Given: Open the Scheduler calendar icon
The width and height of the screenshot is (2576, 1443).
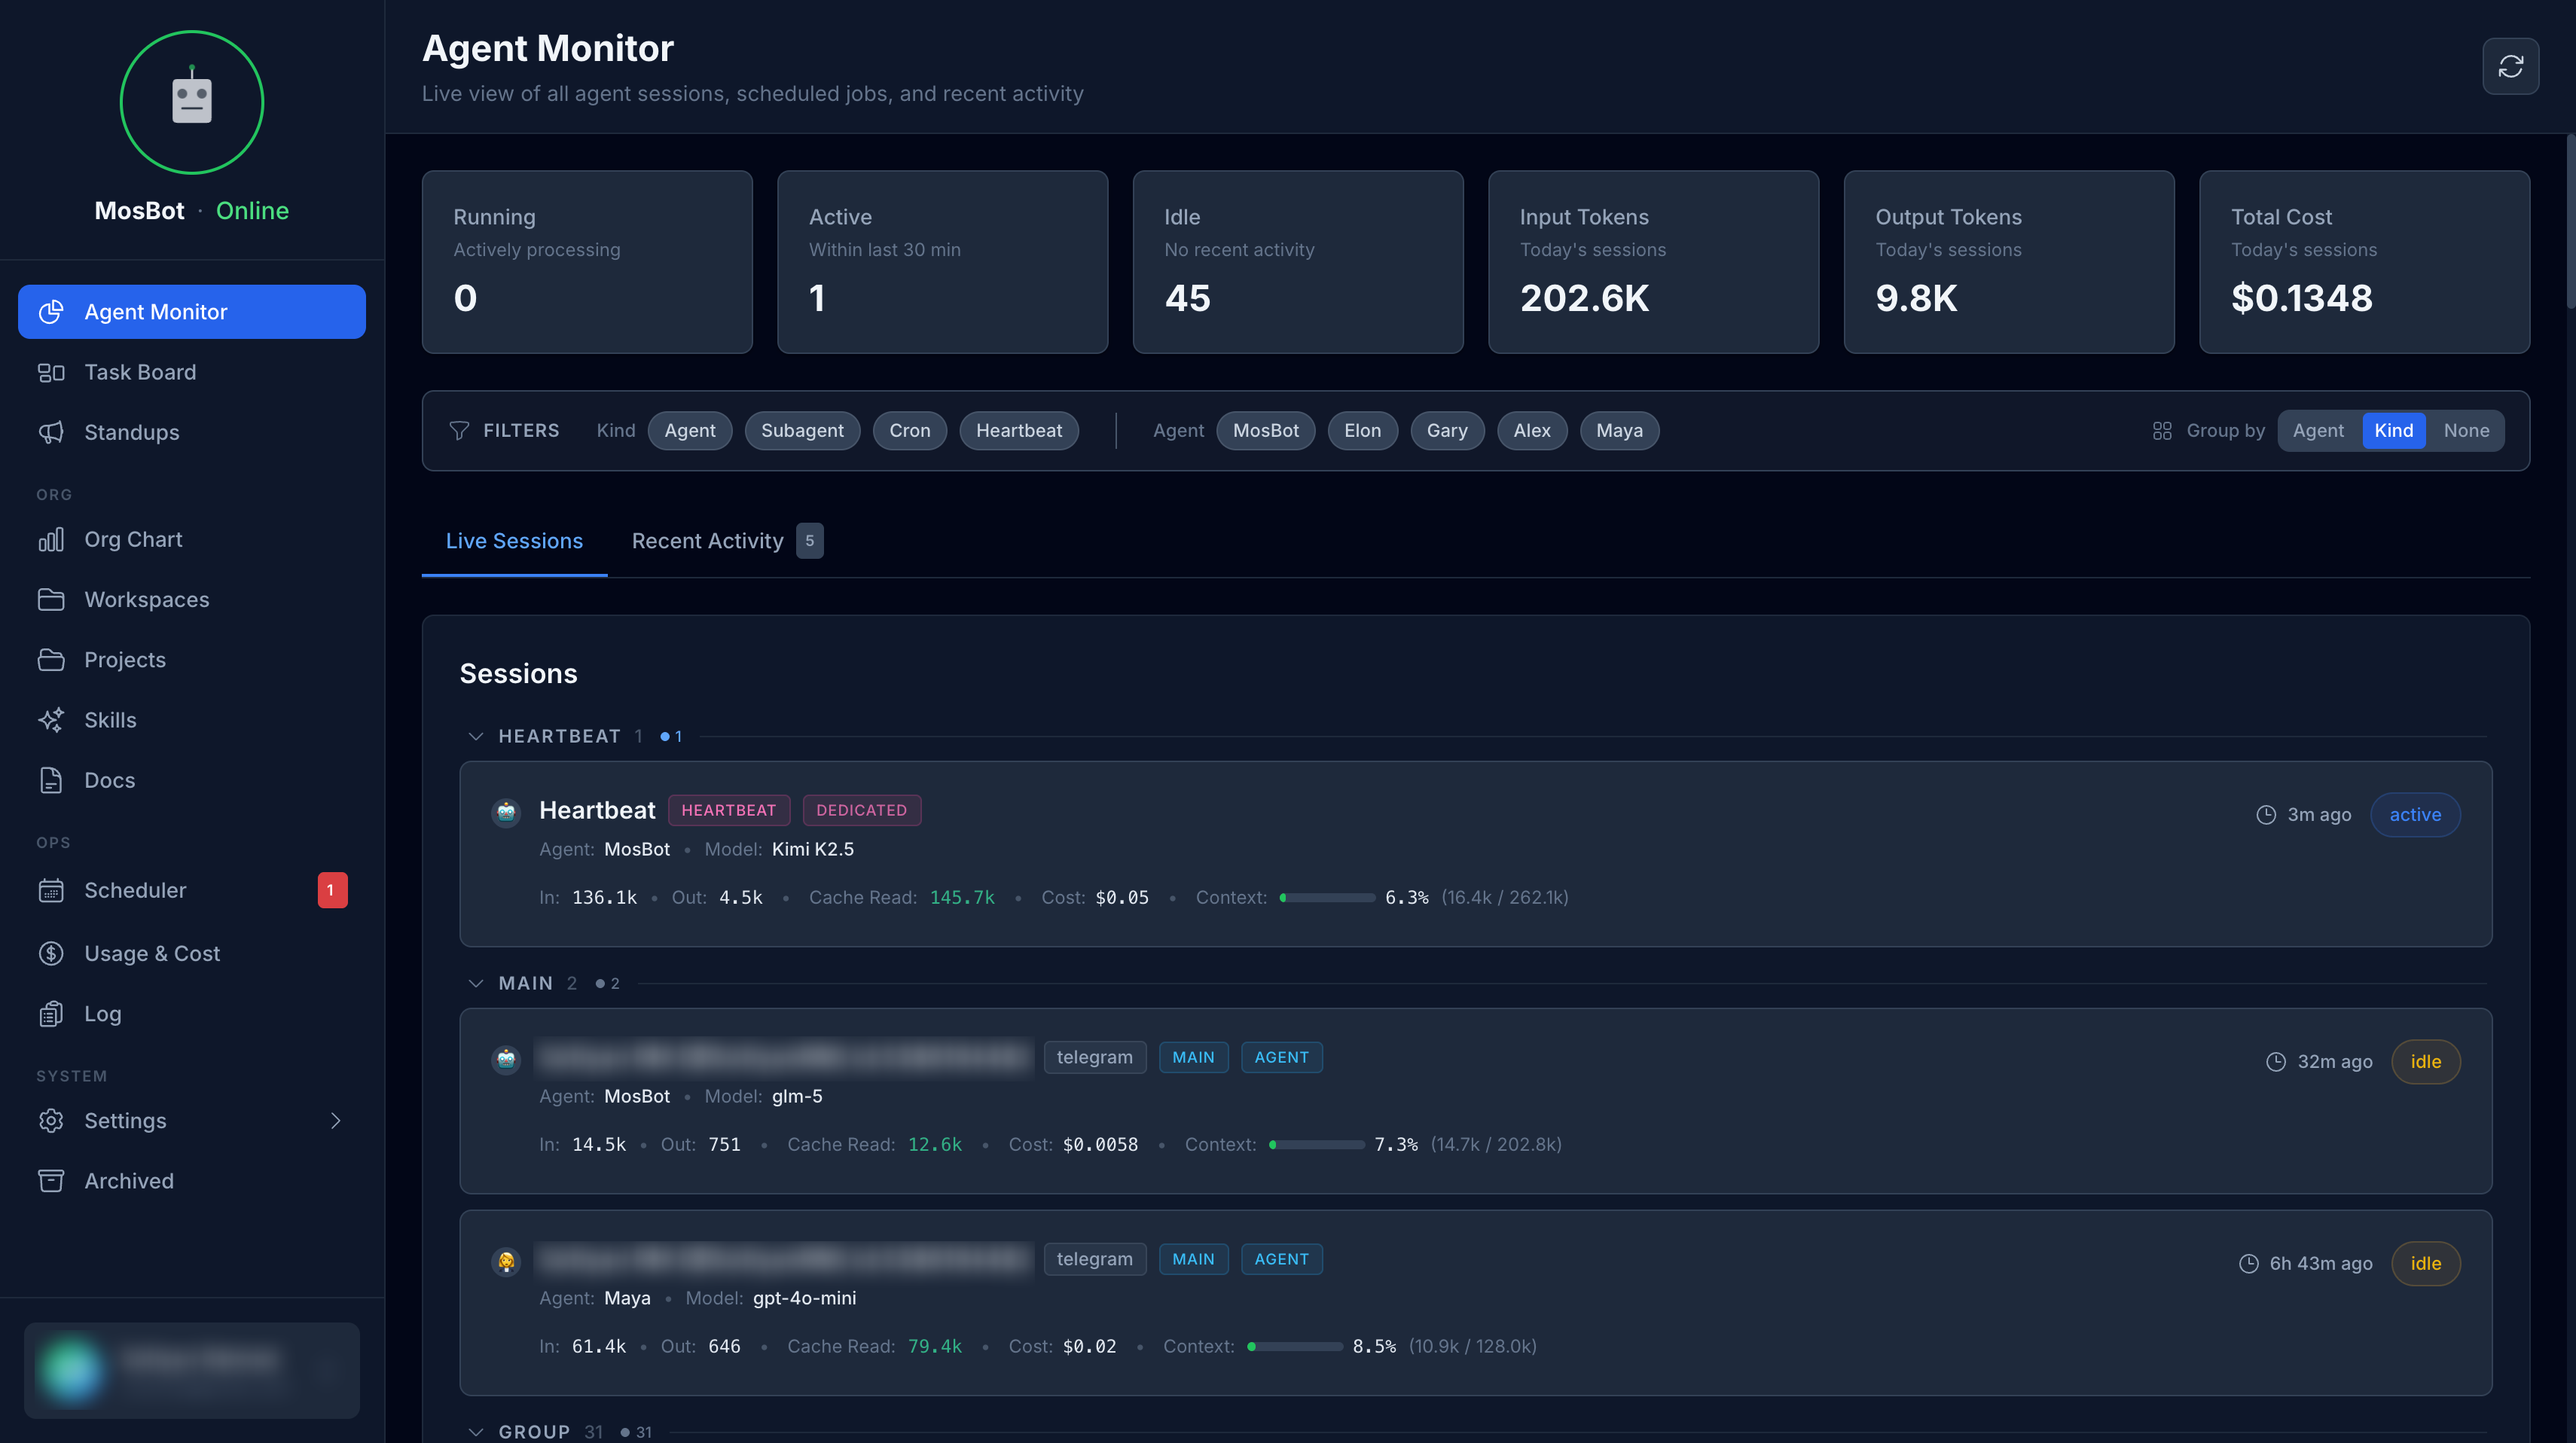Looking at the screenshot, I should click(x=52, y=890).
